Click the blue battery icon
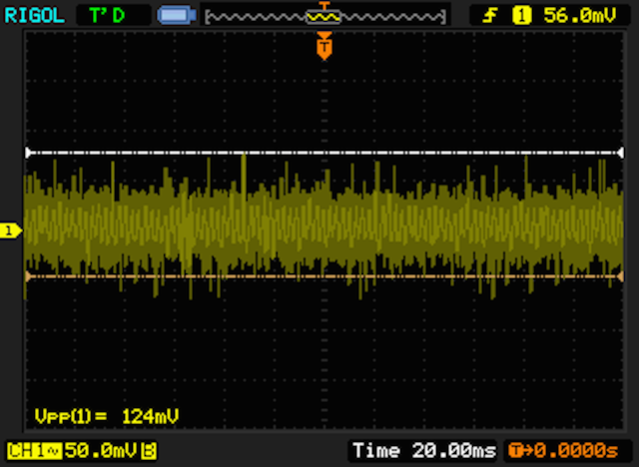The image size is (639, 467). (177, 15)
